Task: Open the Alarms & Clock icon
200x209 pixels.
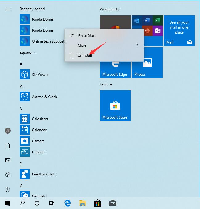Action: (x=25, y=97)
